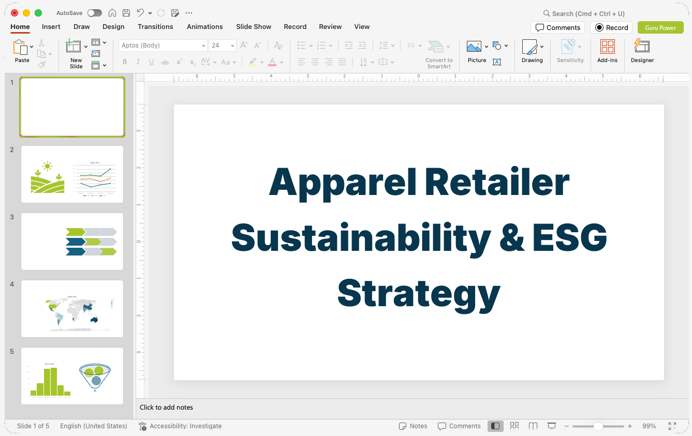The height and width of the screenshot is (436, 692).
Task: Click the Guru Power button
Action: point(660,27)
